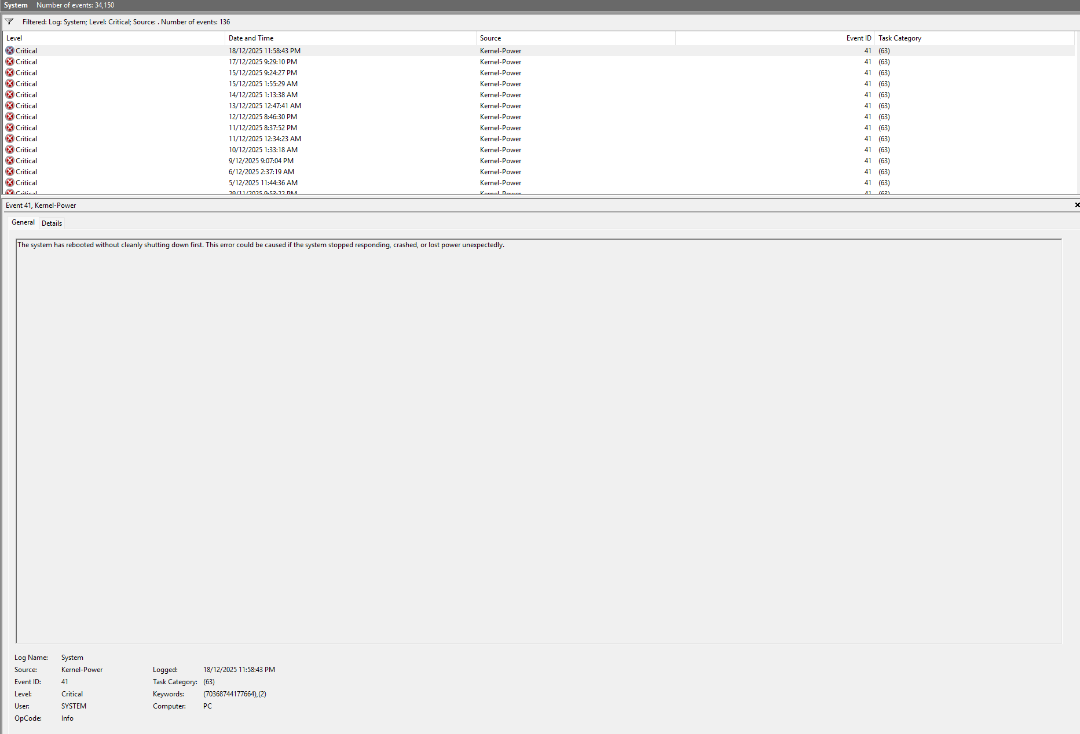Image resolution: width=1080 pixels, height=734 pixels.
Task: Click Critical error icon on 9/12/2025 row
Action: coord(10,160)
